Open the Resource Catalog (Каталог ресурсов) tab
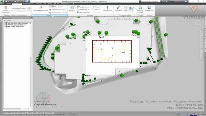The height and width of the screenshot is (116, 206). pos(20,113)
